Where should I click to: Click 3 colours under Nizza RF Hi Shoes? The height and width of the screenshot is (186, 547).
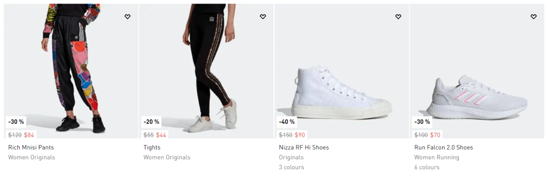291,167
